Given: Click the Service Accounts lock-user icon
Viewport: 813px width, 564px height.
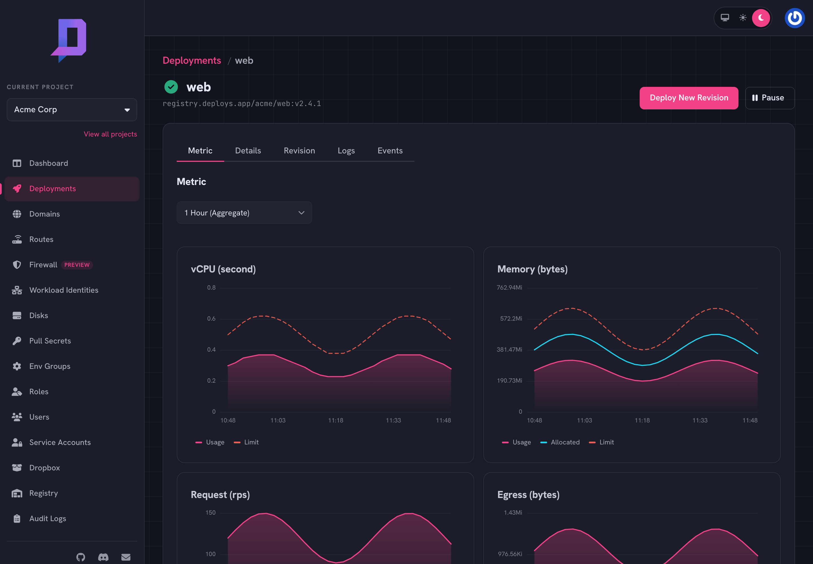Looking at the screenshot, I should [x=17, y=442].
